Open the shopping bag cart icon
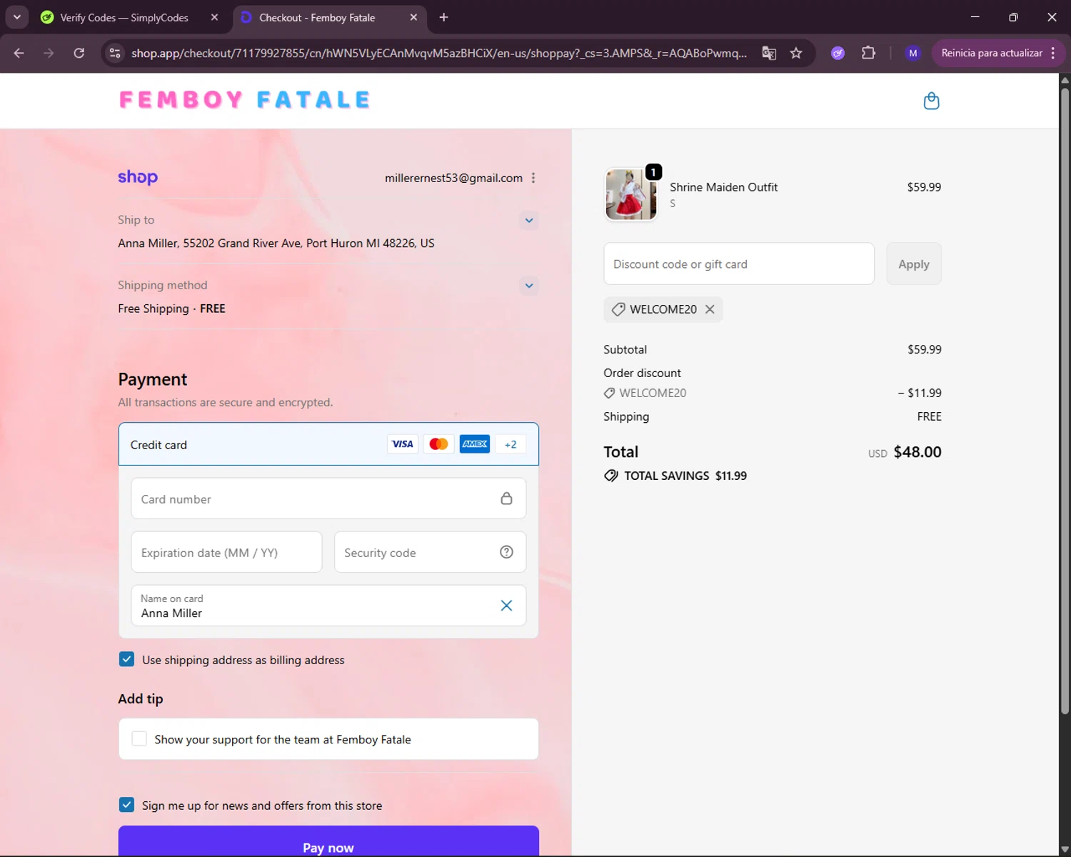Image resolution: width=1071 pixels, height=857 pixels. coord(931,101)
